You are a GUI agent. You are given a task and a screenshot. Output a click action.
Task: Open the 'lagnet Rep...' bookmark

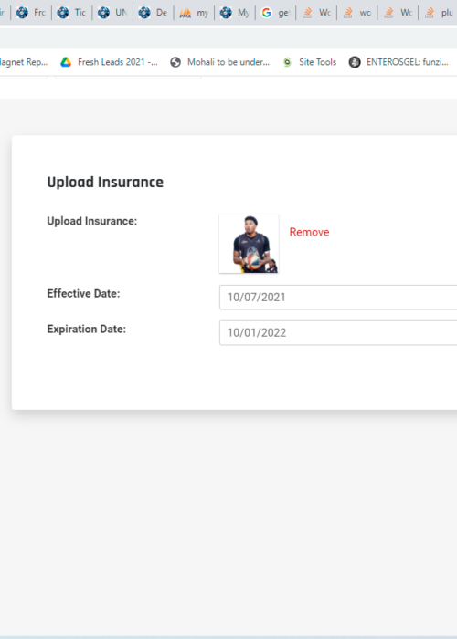coord(24,62)
